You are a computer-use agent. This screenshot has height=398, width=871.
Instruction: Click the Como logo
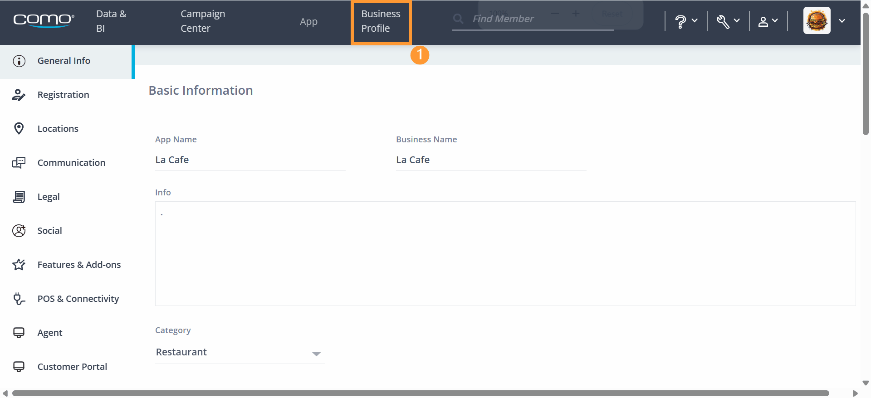pyautogui.click(x=44, y=21)
